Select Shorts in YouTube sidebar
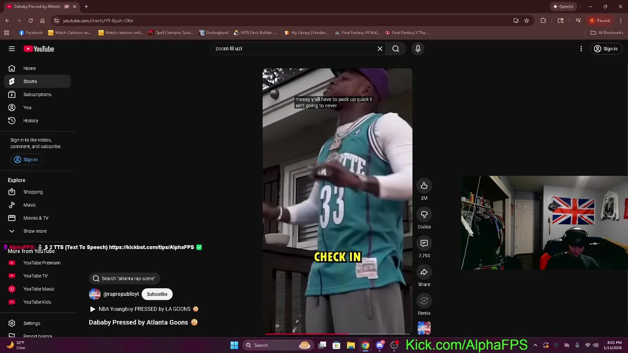 click(37, 81)
